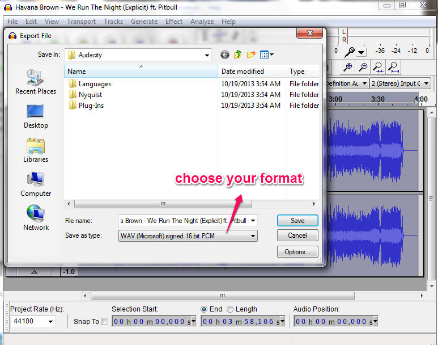The height and width of the screenshot is (345, 438).
Task: Click the Fit Project zoom tool
Action: [393, 67]
